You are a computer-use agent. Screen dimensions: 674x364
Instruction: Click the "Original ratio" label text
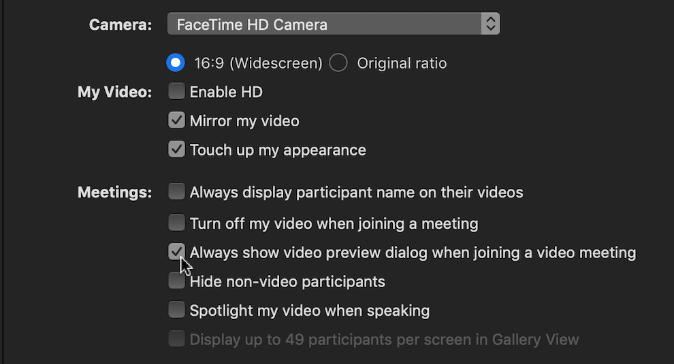(402, 64)
